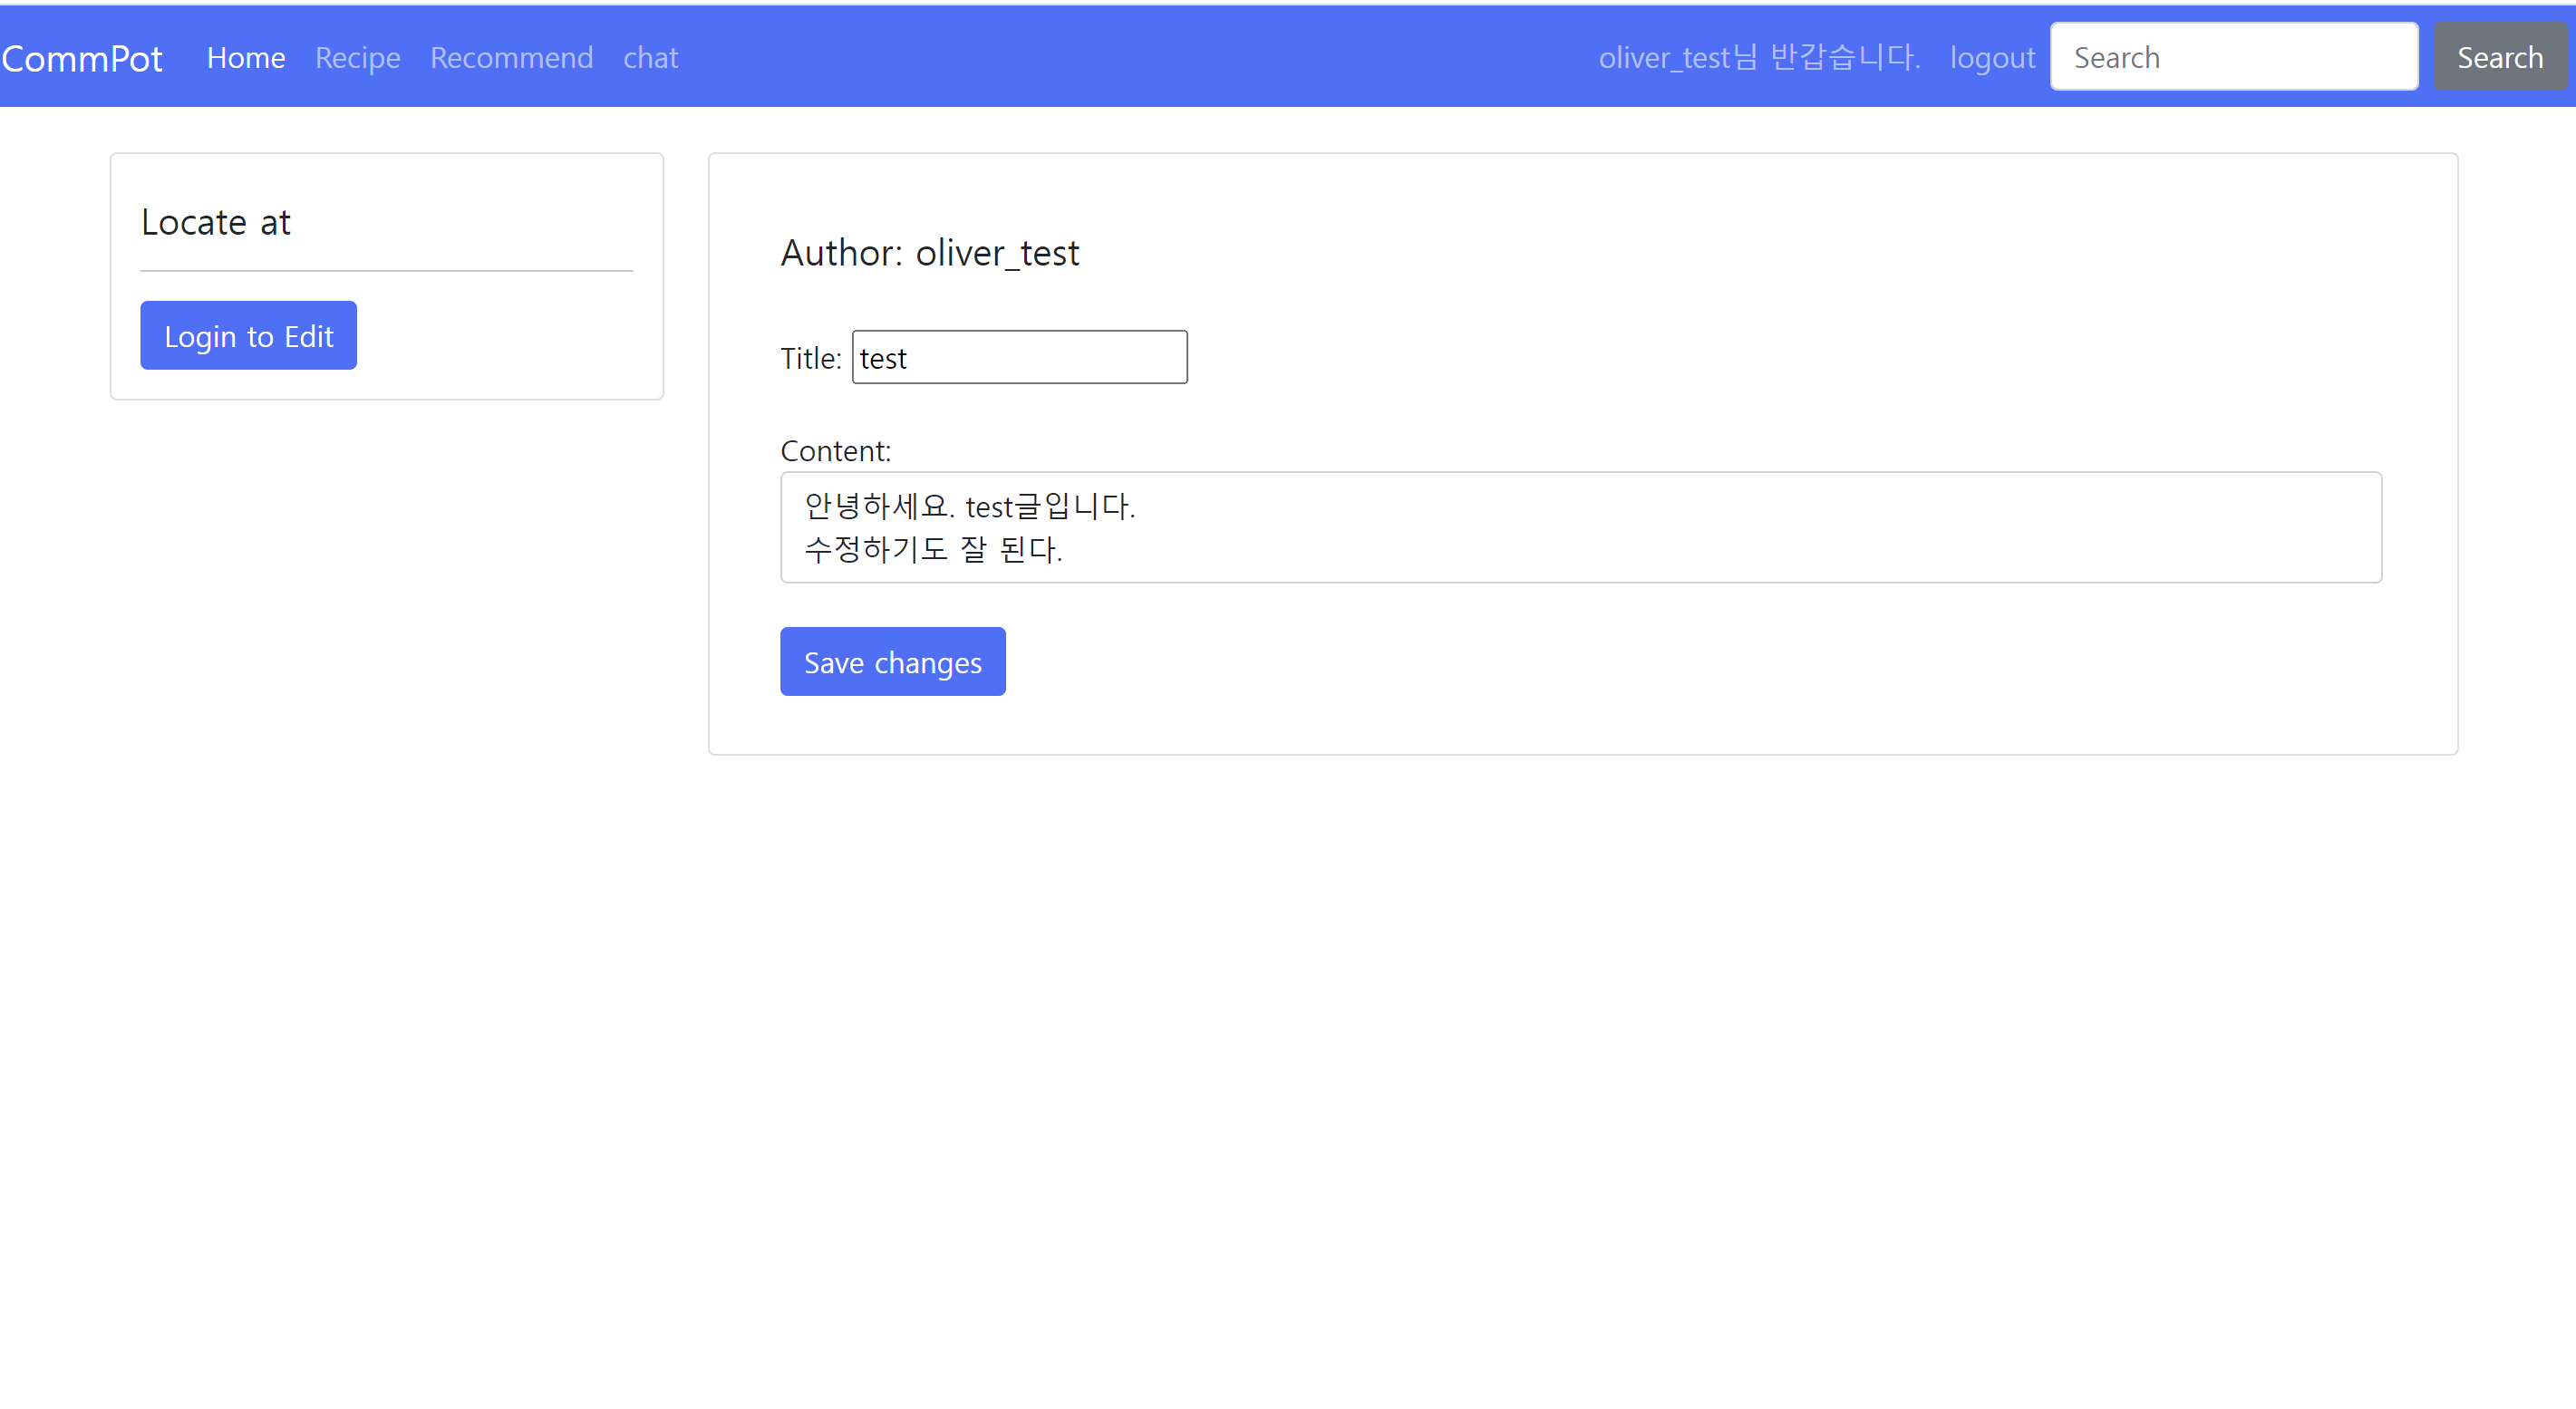Viewport: 2576px width, 1409px height.
Task: Click the Title: label text
Action: pyautogui.click(x=810, y=359)
